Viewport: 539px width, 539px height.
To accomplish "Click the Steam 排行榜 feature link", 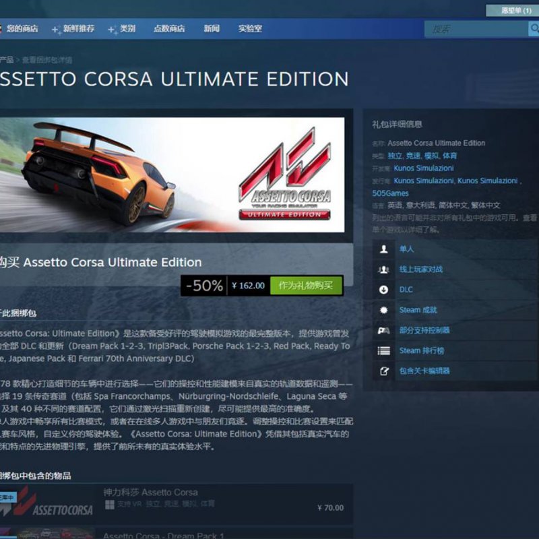I will [422, 350].
